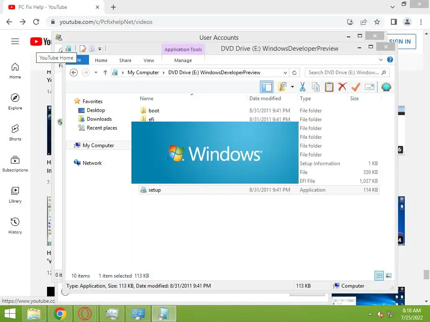Select the setup application file

pos(155,190)
